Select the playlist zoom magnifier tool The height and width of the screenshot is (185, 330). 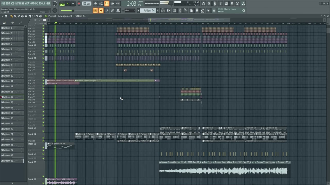[37, 16]
